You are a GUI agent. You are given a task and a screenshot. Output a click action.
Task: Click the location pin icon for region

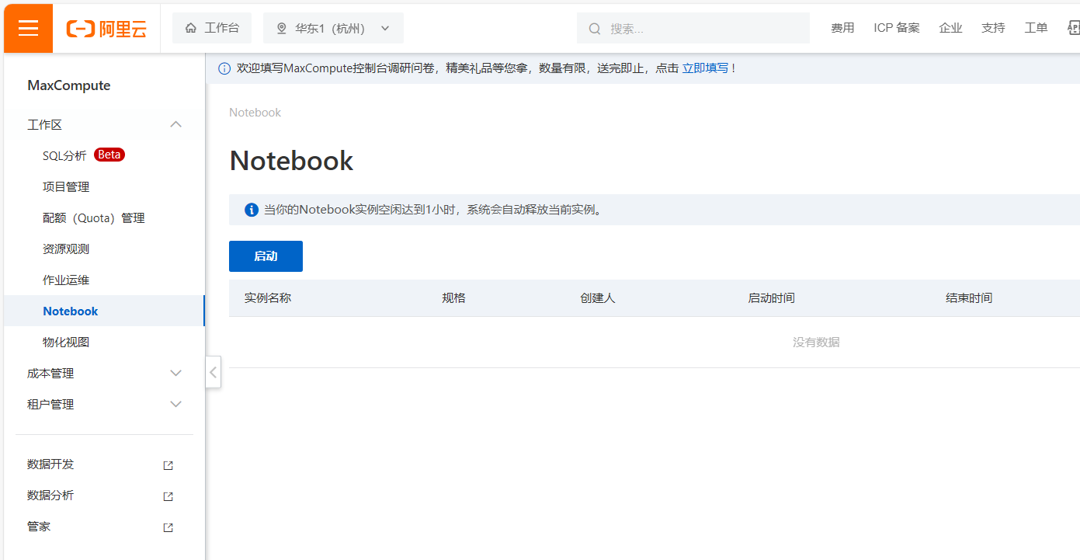(282, 29)
